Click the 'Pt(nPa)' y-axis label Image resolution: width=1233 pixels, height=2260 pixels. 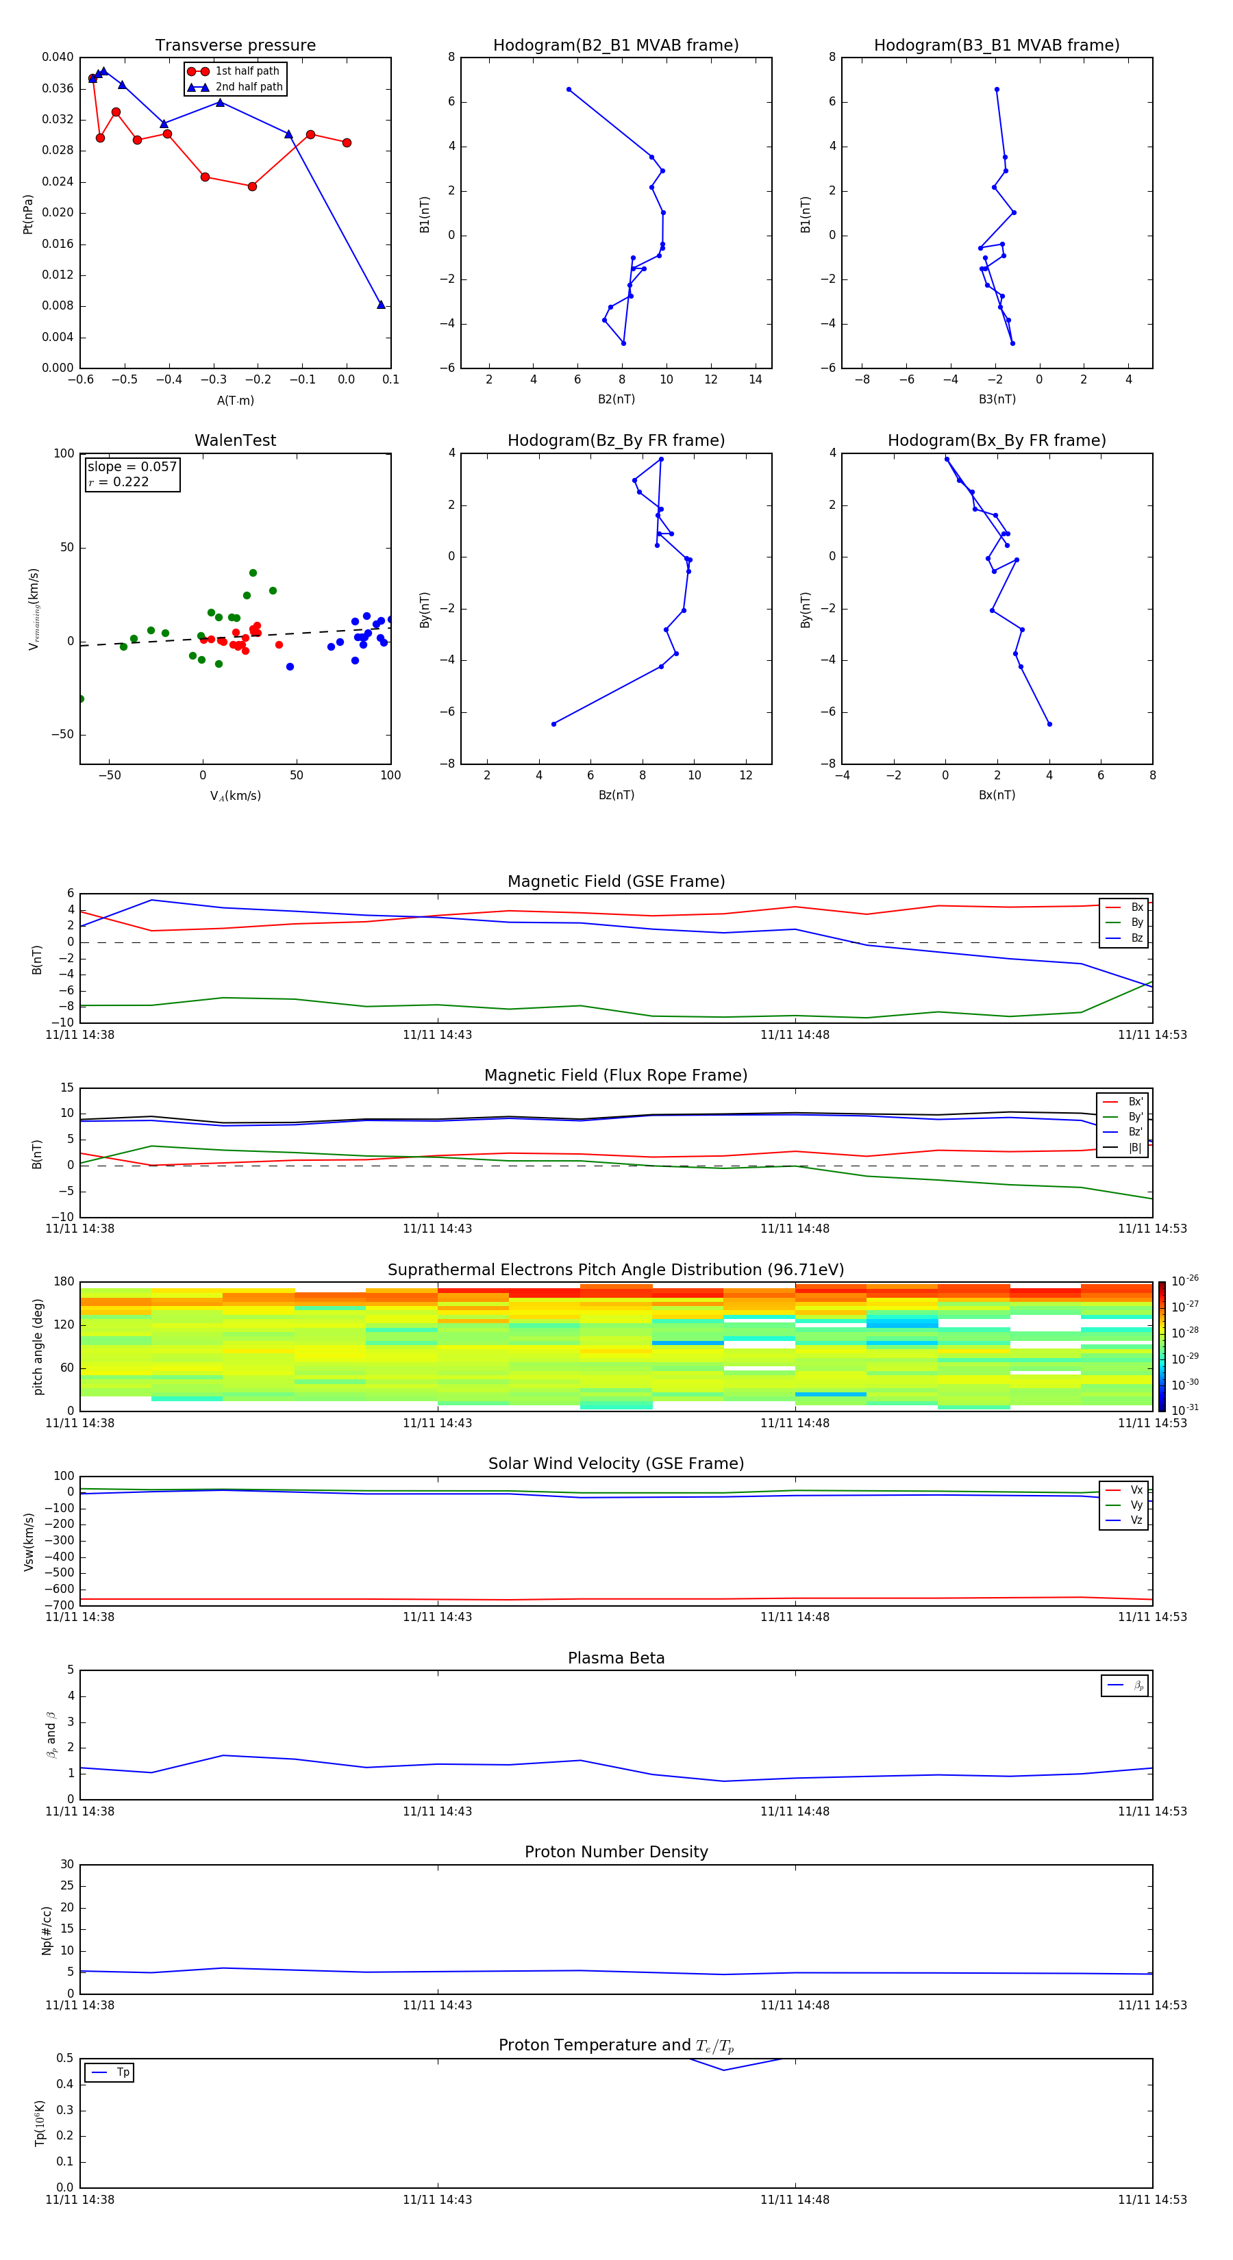tap(28, 214)
